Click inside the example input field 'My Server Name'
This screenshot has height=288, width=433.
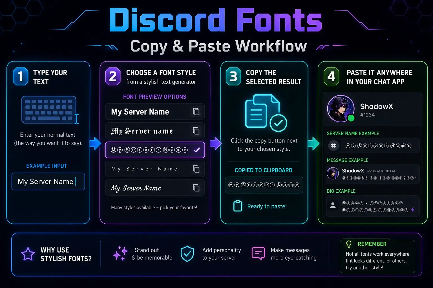pos(48,181)
